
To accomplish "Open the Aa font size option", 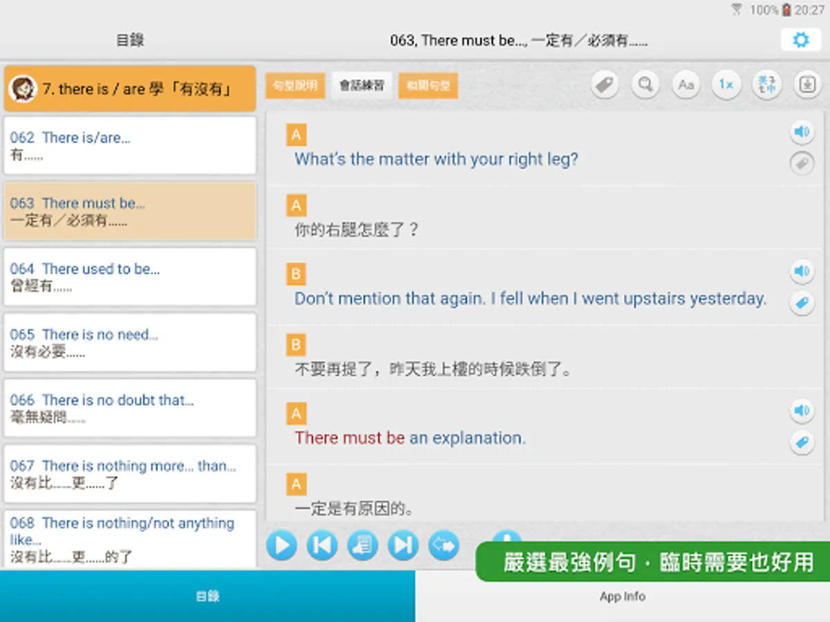I will (685, 85).
